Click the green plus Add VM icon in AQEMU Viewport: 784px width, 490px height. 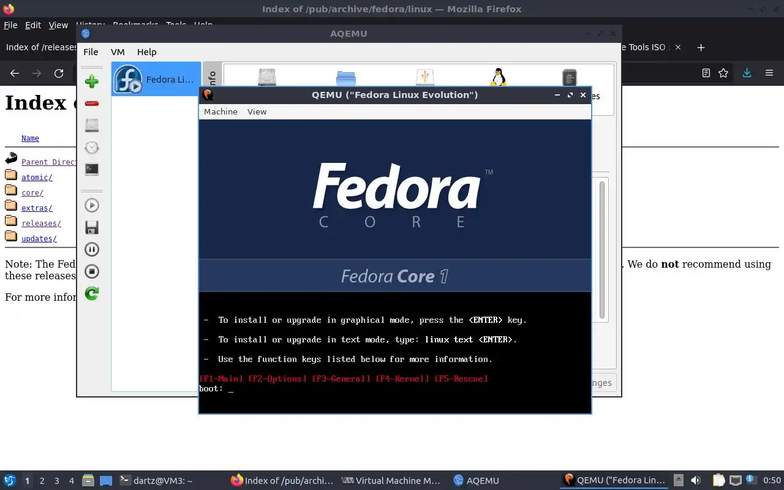pos(92,81)
